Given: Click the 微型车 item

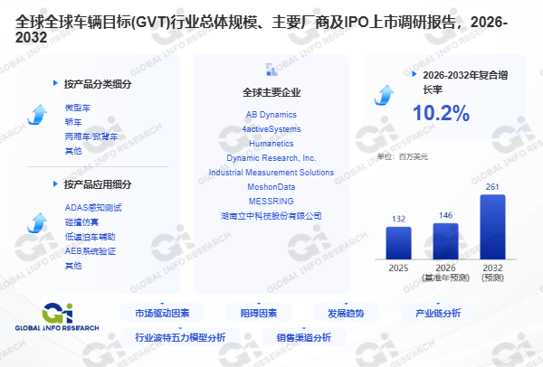Looking at the screenshot, I should (x=78, y=108).
